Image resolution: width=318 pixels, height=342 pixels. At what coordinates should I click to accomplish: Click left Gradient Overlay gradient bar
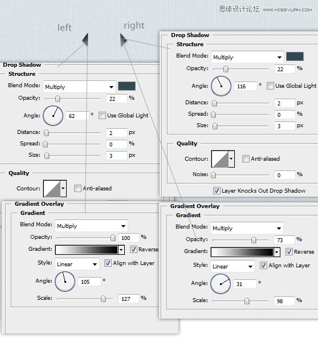[x=87, y=250]
